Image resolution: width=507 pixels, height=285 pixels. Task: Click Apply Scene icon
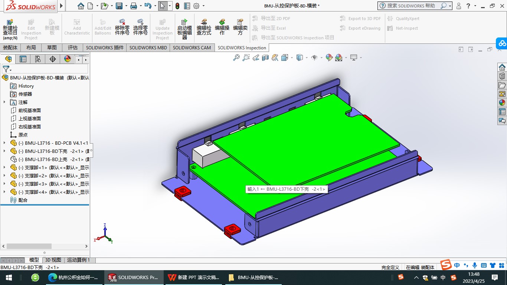pos(338,58)
